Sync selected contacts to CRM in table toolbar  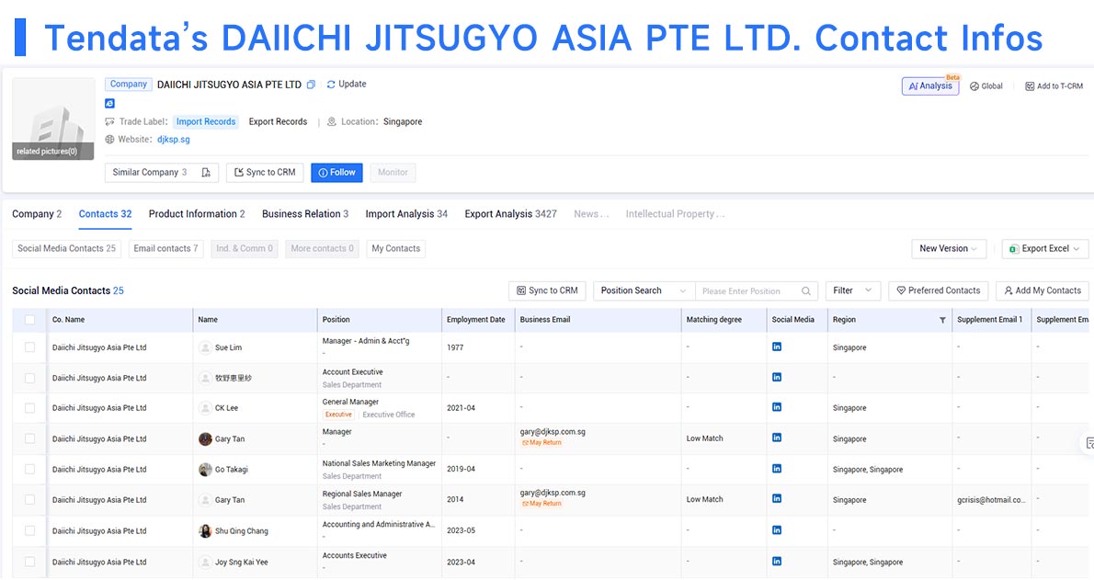(547, 291)
